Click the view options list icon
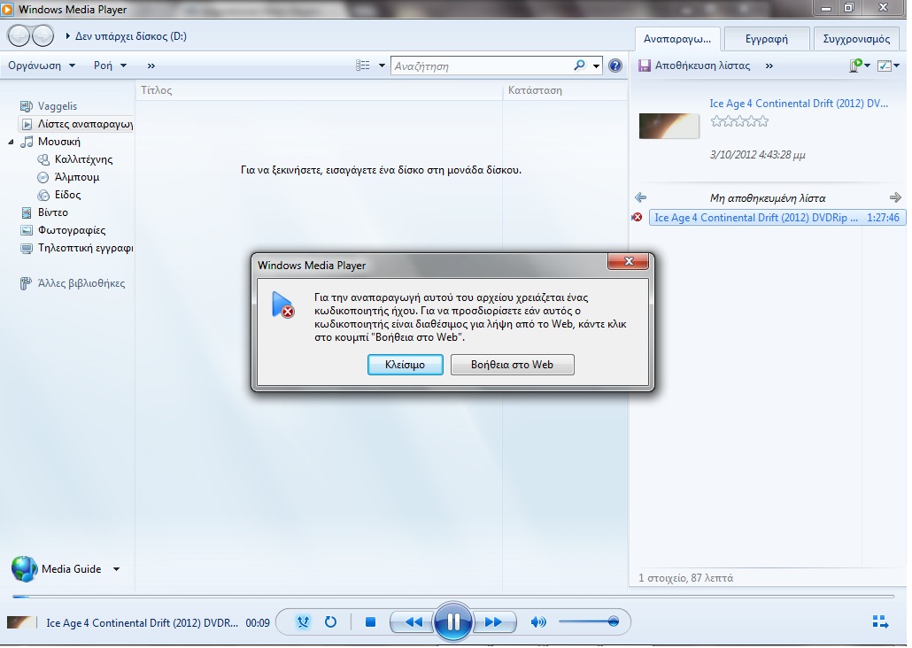This screenshot has width=912, height=648. coord(363,66)
